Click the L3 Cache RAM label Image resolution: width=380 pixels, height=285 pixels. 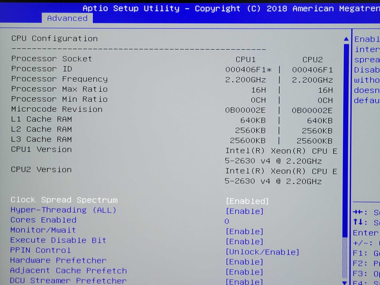coord(42,139)
